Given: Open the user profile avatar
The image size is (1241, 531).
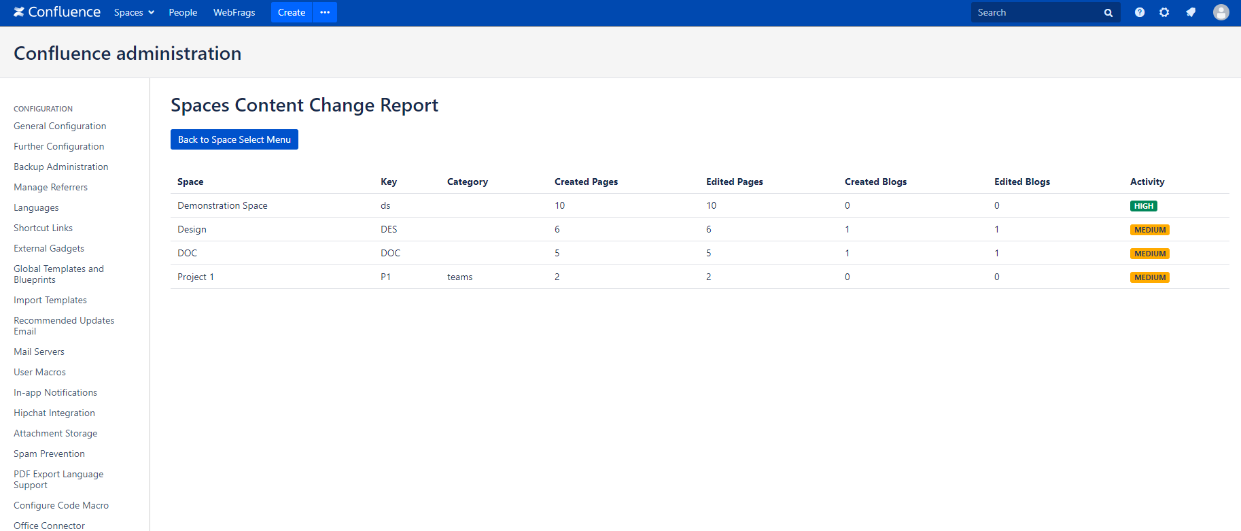Looking at the screenshot, I should (1221, 12).
